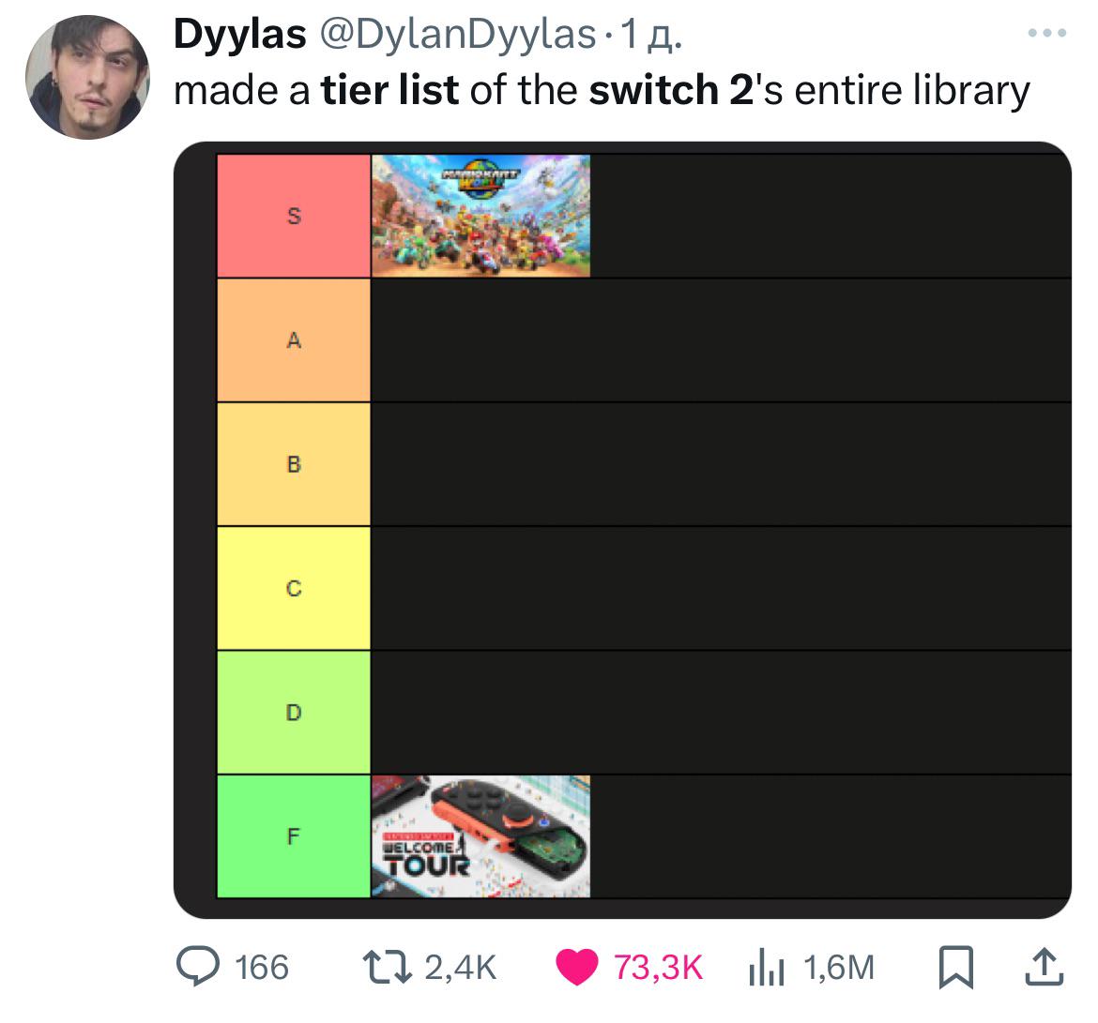Screen dimensions: 1098x1023
Task: Click the yellow C tier swatch
Action: click(294, 588)
